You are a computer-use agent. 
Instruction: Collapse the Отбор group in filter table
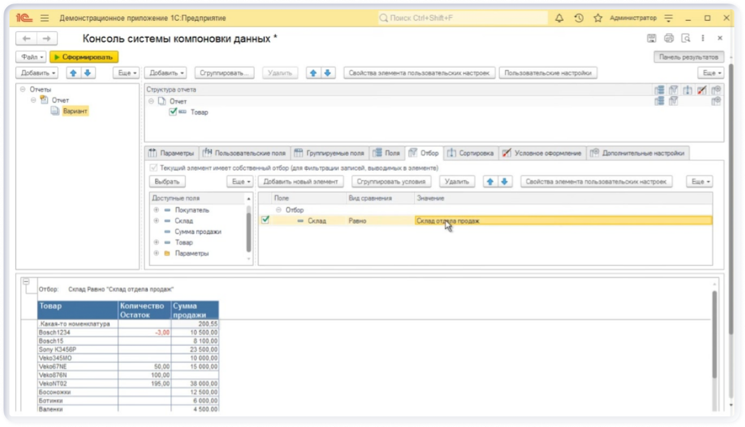pyautogui.click(x=280, y=210)
